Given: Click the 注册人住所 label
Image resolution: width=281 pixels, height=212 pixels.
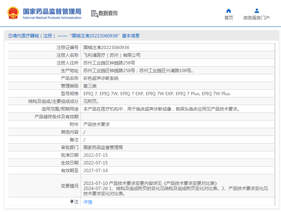Looking at the screenshot, I should click(67, 63).
